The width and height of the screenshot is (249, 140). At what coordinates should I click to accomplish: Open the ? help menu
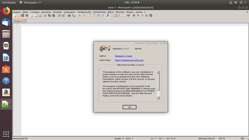(x=145, y=12)
